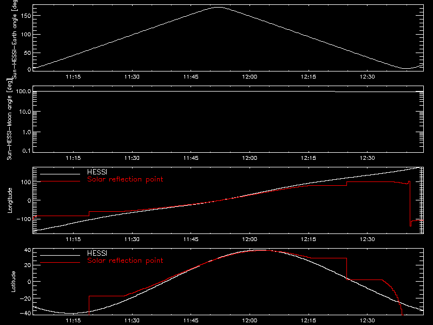Click the -100 tick on Longitude axis
The width and height of the screenshot is (433, 325).
[24, 219]
